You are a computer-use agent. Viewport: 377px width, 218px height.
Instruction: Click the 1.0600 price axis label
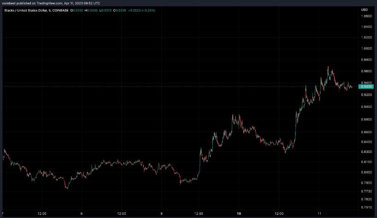pyautogui.click(x=366, y=16)
